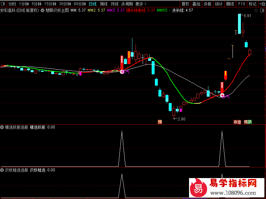Image resolution: width=266 pixels, height=199 pixels.
Task: Open the F10 company info button
Action: (x=242, y=4)
